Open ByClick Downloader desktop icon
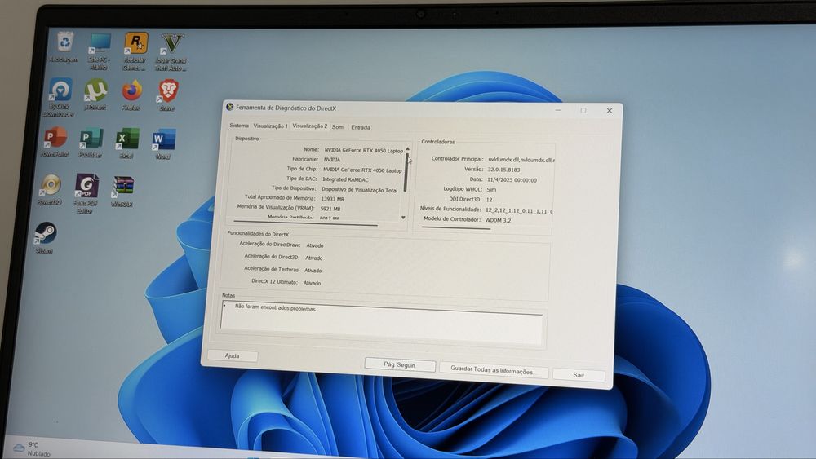Image resolution: width=816 pixels, height=459 pixels. [x=60, y=97]
